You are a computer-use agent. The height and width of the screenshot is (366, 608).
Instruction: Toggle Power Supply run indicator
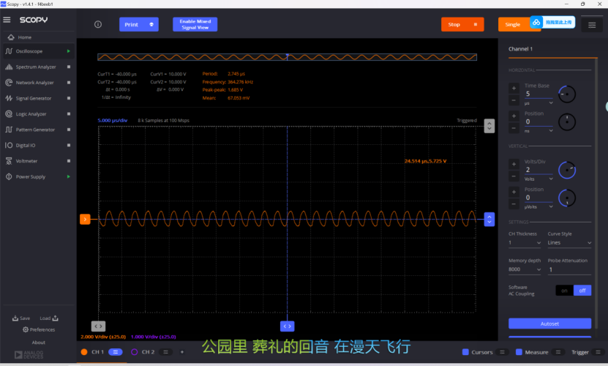point(69,176)
